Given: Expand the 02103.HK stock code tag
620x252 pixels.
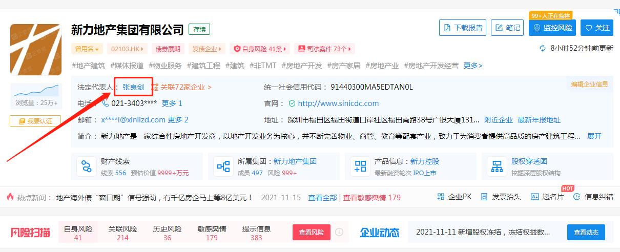Looking at the screenshot, I should click(x=127, y=49).
